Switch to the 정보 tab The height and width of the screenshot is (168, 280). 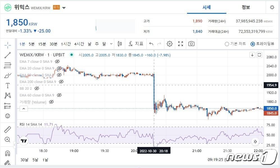click(x=246, y=7)
